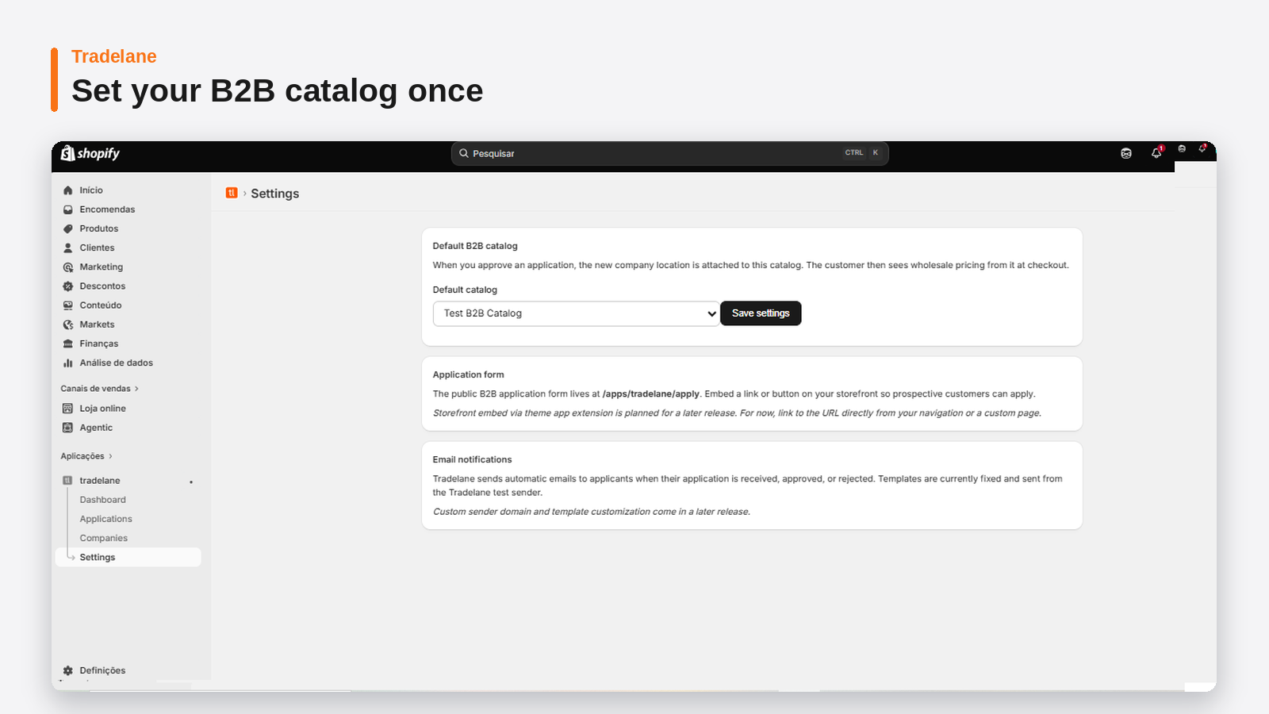Viewport: 1269px width, 714px height.
Task: Go to Produtos via tag icon
Action: tap(68, 228)
